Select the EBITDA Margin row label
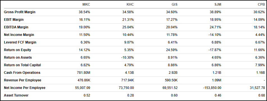Screen dimensions: 267x101 click(x=16, y=27)
